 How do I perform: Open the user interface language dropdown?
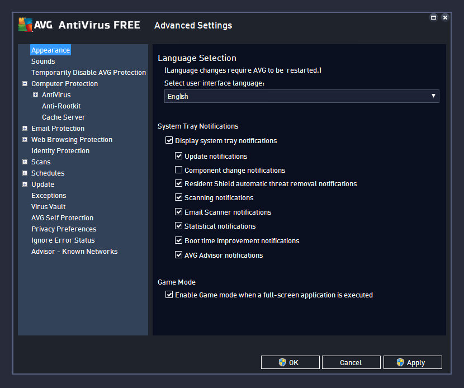(x=301, y=96)
